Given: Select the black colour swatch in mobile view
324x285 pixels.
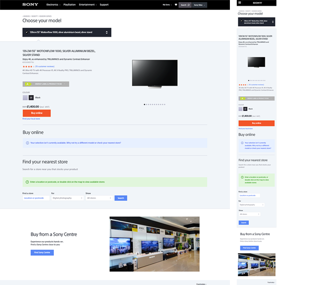Looking at the screenshot, I should 245,109.
